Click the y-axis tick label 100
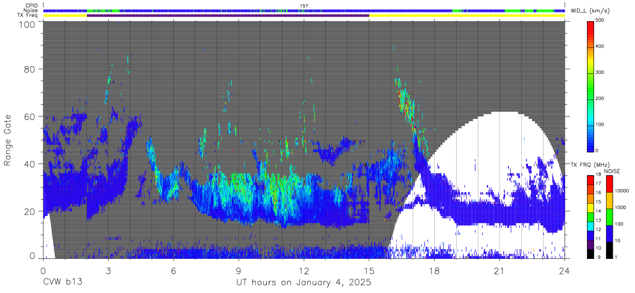The height and width of the screenshot is (293, 635). click(28, 24)
